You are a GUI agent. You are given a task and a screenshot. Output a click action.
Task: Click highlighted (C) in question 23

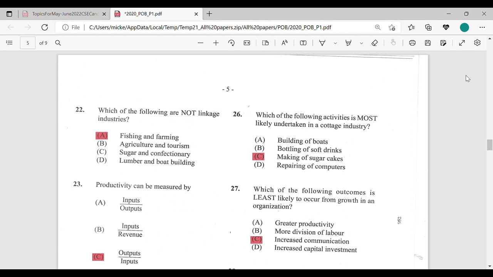pos(98,257)
